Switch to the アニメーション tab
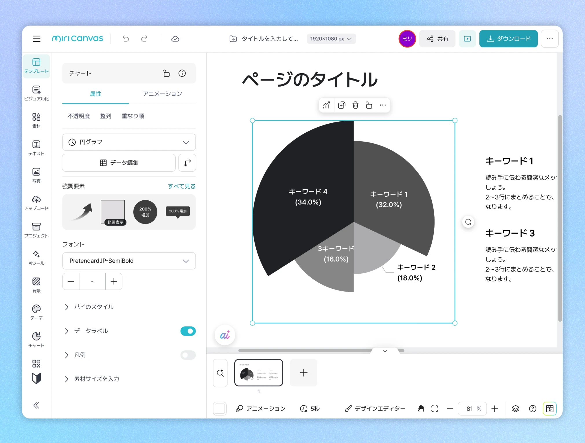The image size is (585, 443). pyautogui.click(x=162, y=94)
